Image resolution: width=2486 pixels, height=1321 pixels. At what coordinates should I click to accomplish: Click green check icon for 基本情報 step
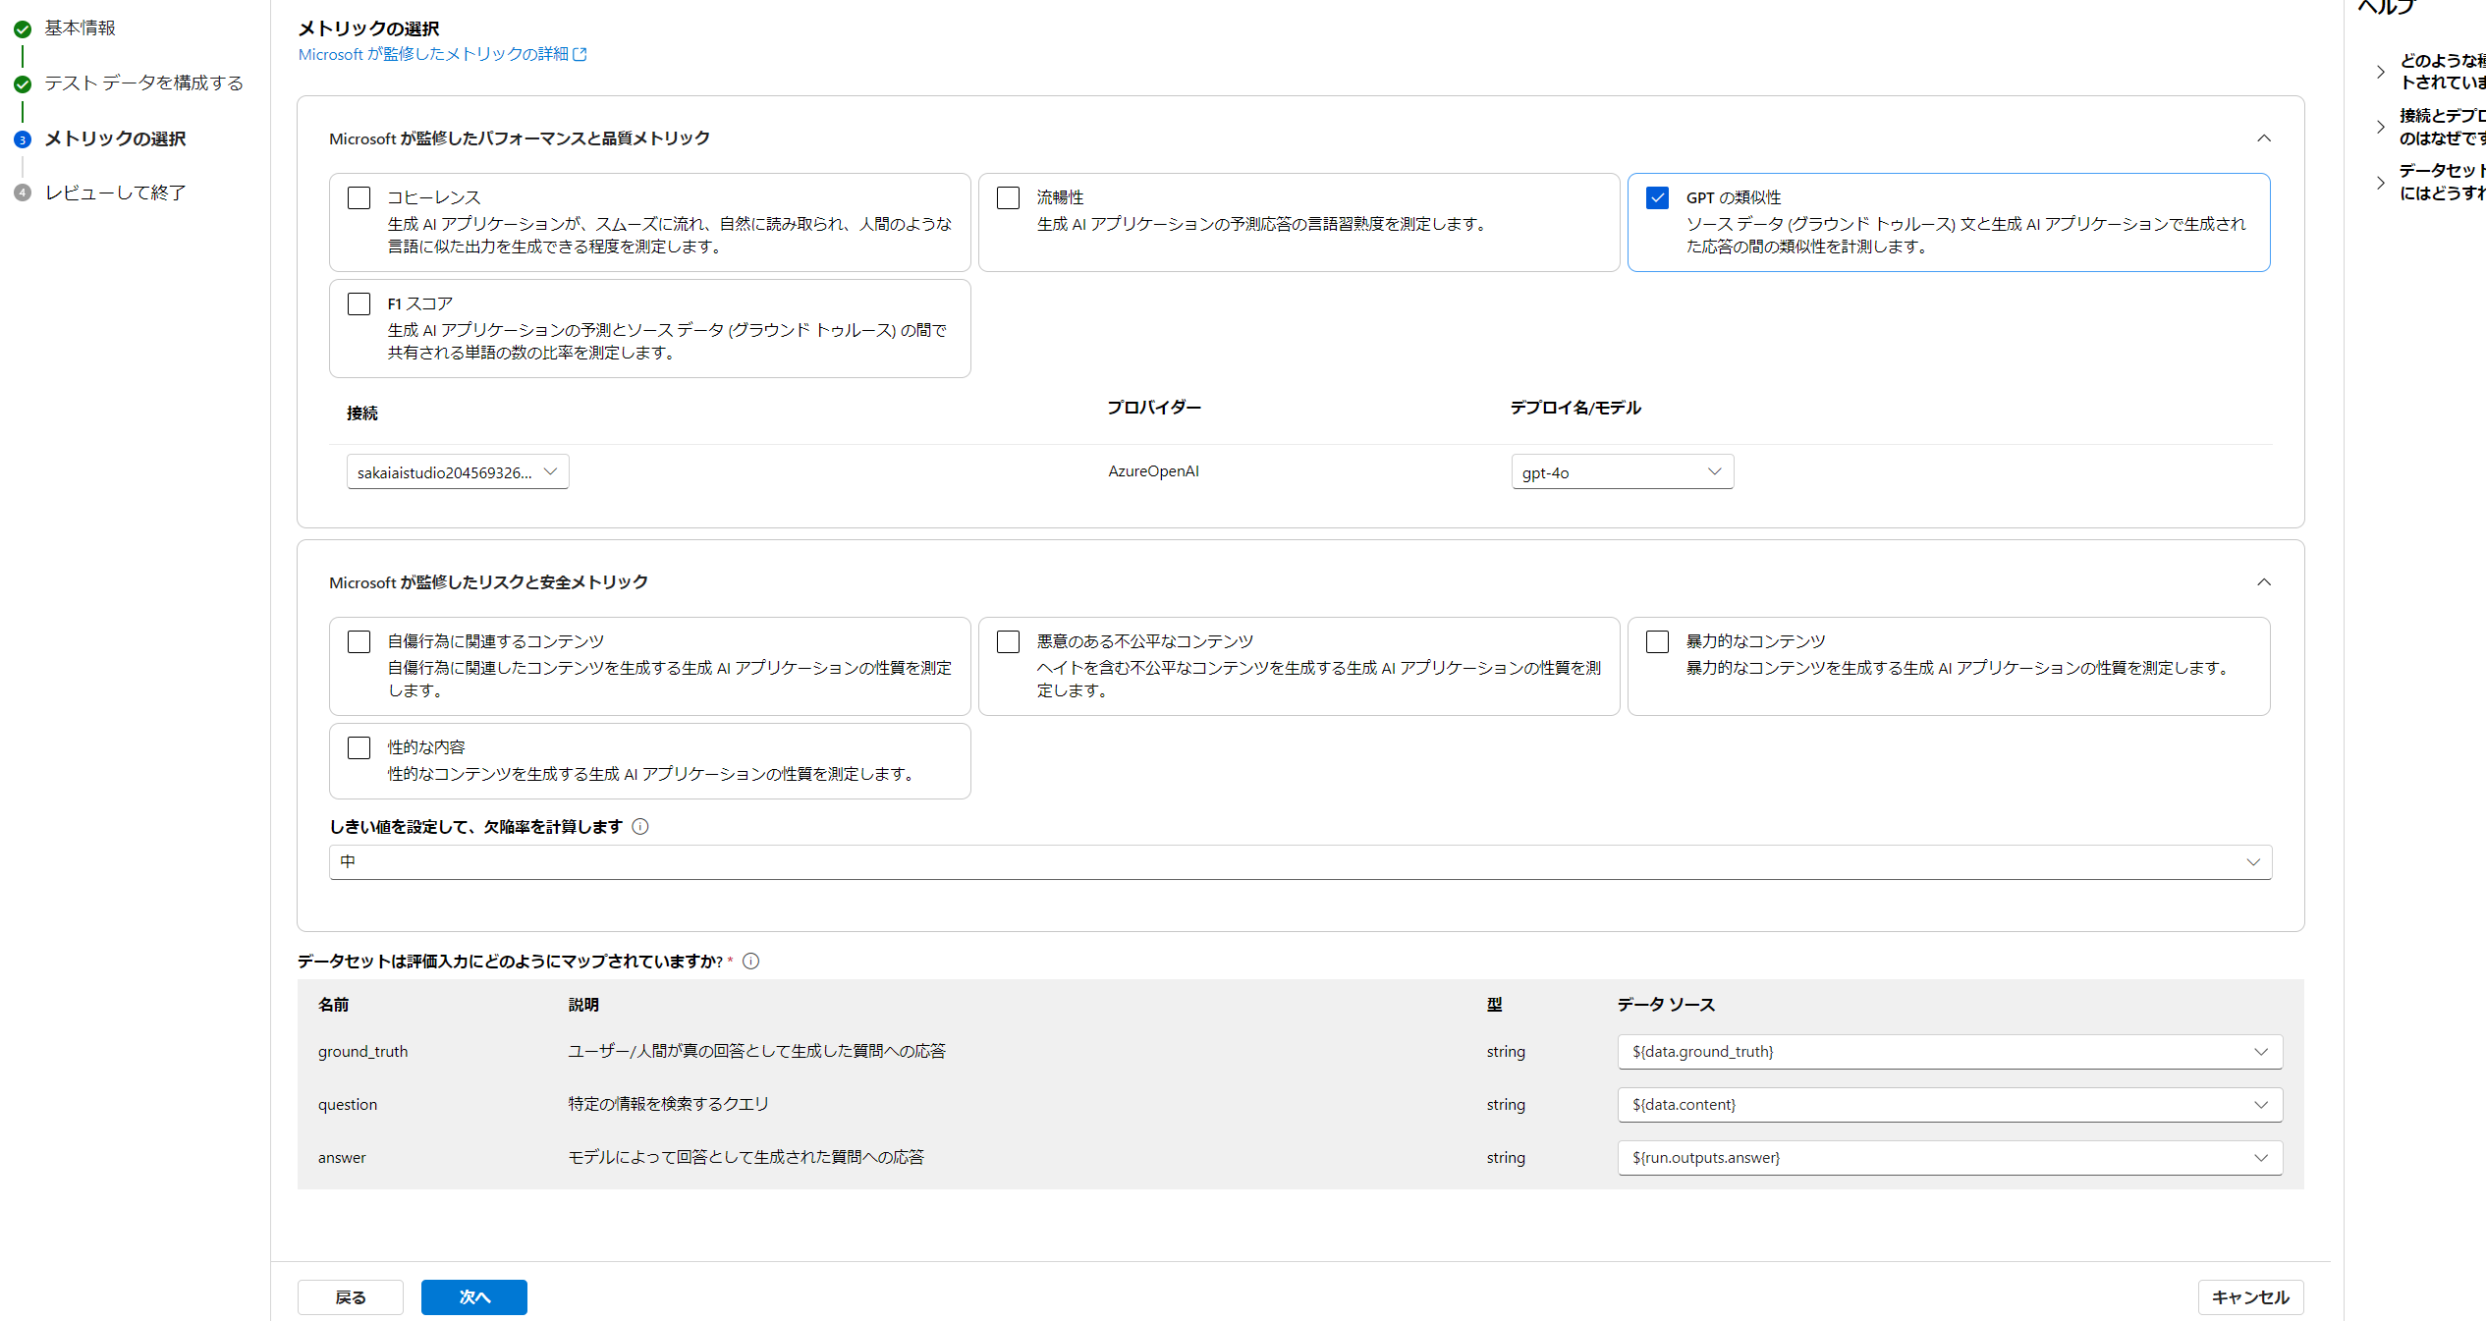[x=23, y=29]
